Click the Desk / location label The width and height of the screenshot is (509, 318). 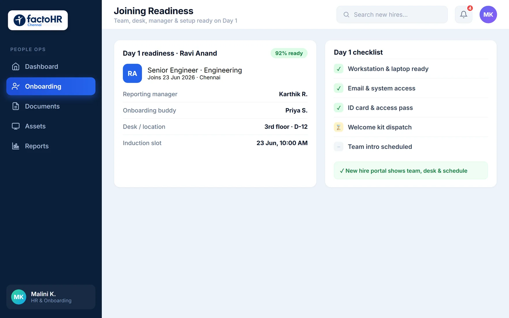[144, 127]
